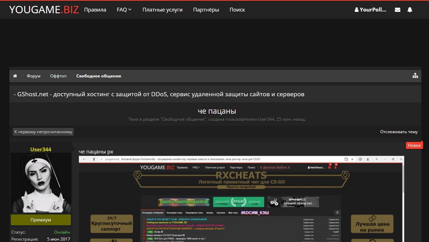Enlarge the forum screenshot in post
429x242 pixels.
[x=241, y=199]
